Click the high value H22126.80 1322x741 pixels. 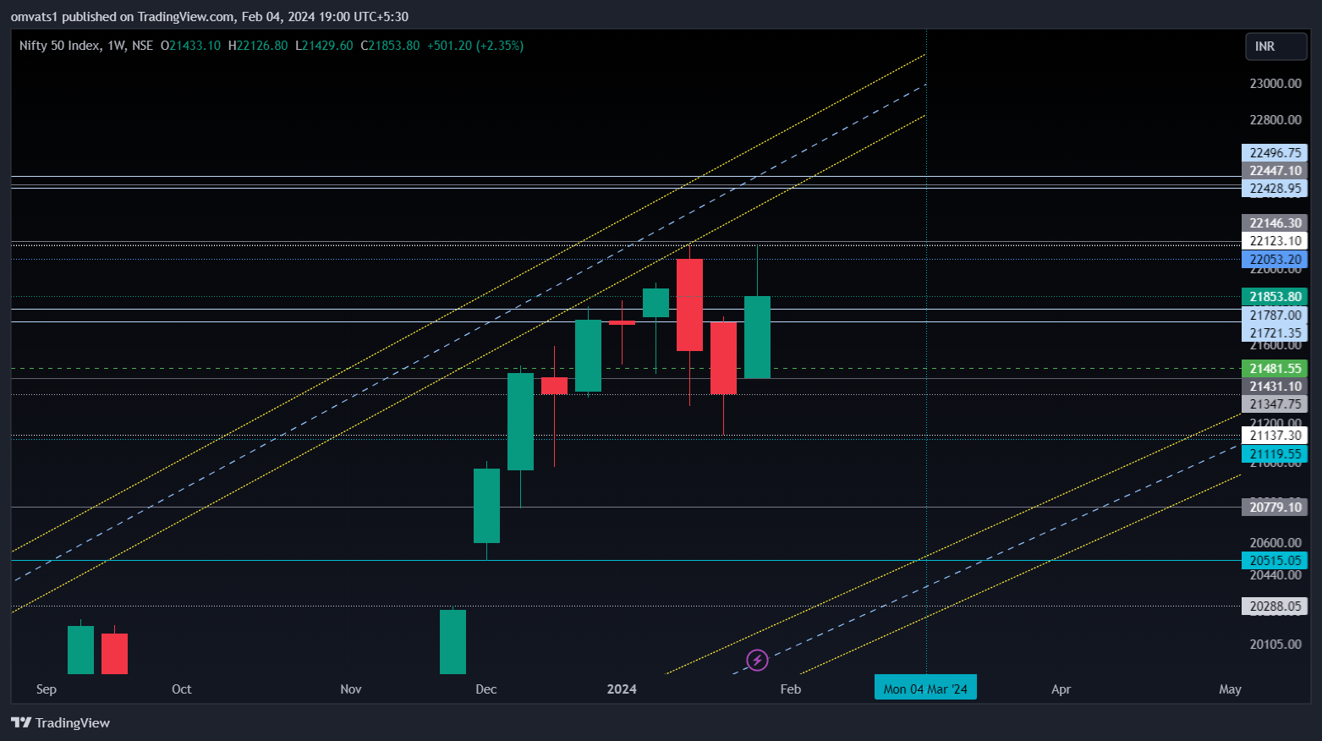pos(258,46)
